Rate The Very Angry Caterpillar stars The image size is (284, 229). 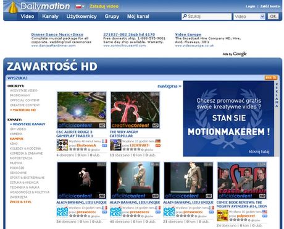(x=132, y=149)
